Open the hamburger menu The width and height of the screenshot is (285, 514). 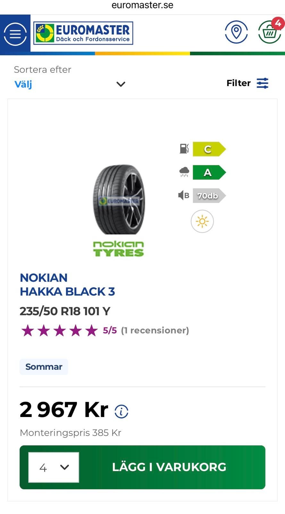pyautogui.click(x=15, y=34)
